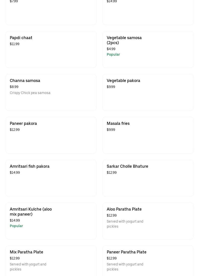Open the Amritsari Kulche (aloo mix paneer) title
This screenshot has height=276, width=202.
[x=31, y=212]
